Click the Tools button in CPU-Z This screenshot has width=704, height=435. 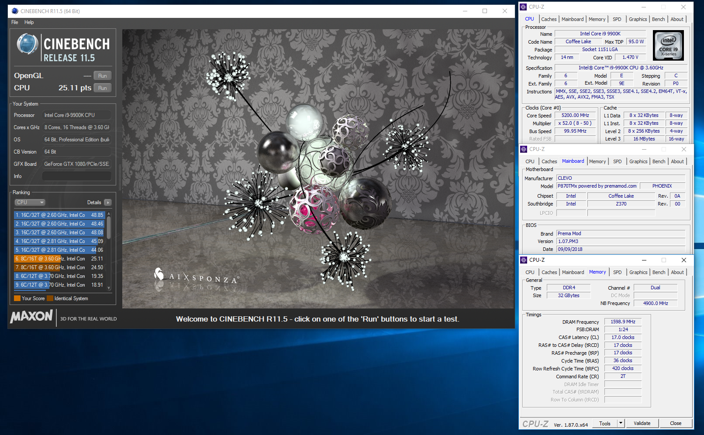point(605,423)
